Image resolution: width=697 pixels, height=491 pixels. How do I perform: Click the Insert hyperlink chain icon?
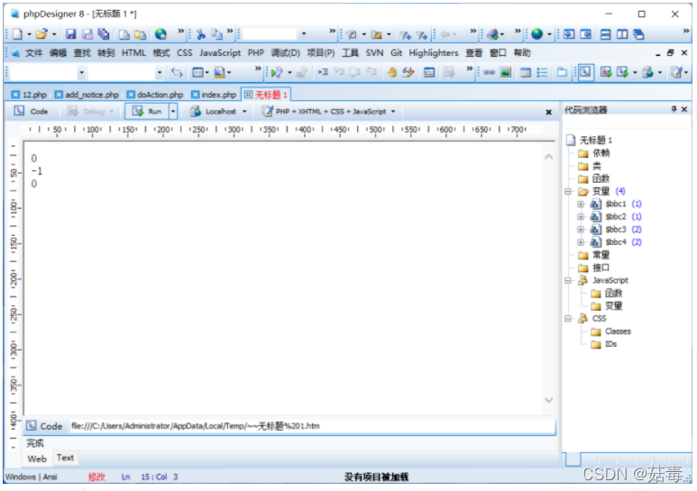tap(489, 72)
